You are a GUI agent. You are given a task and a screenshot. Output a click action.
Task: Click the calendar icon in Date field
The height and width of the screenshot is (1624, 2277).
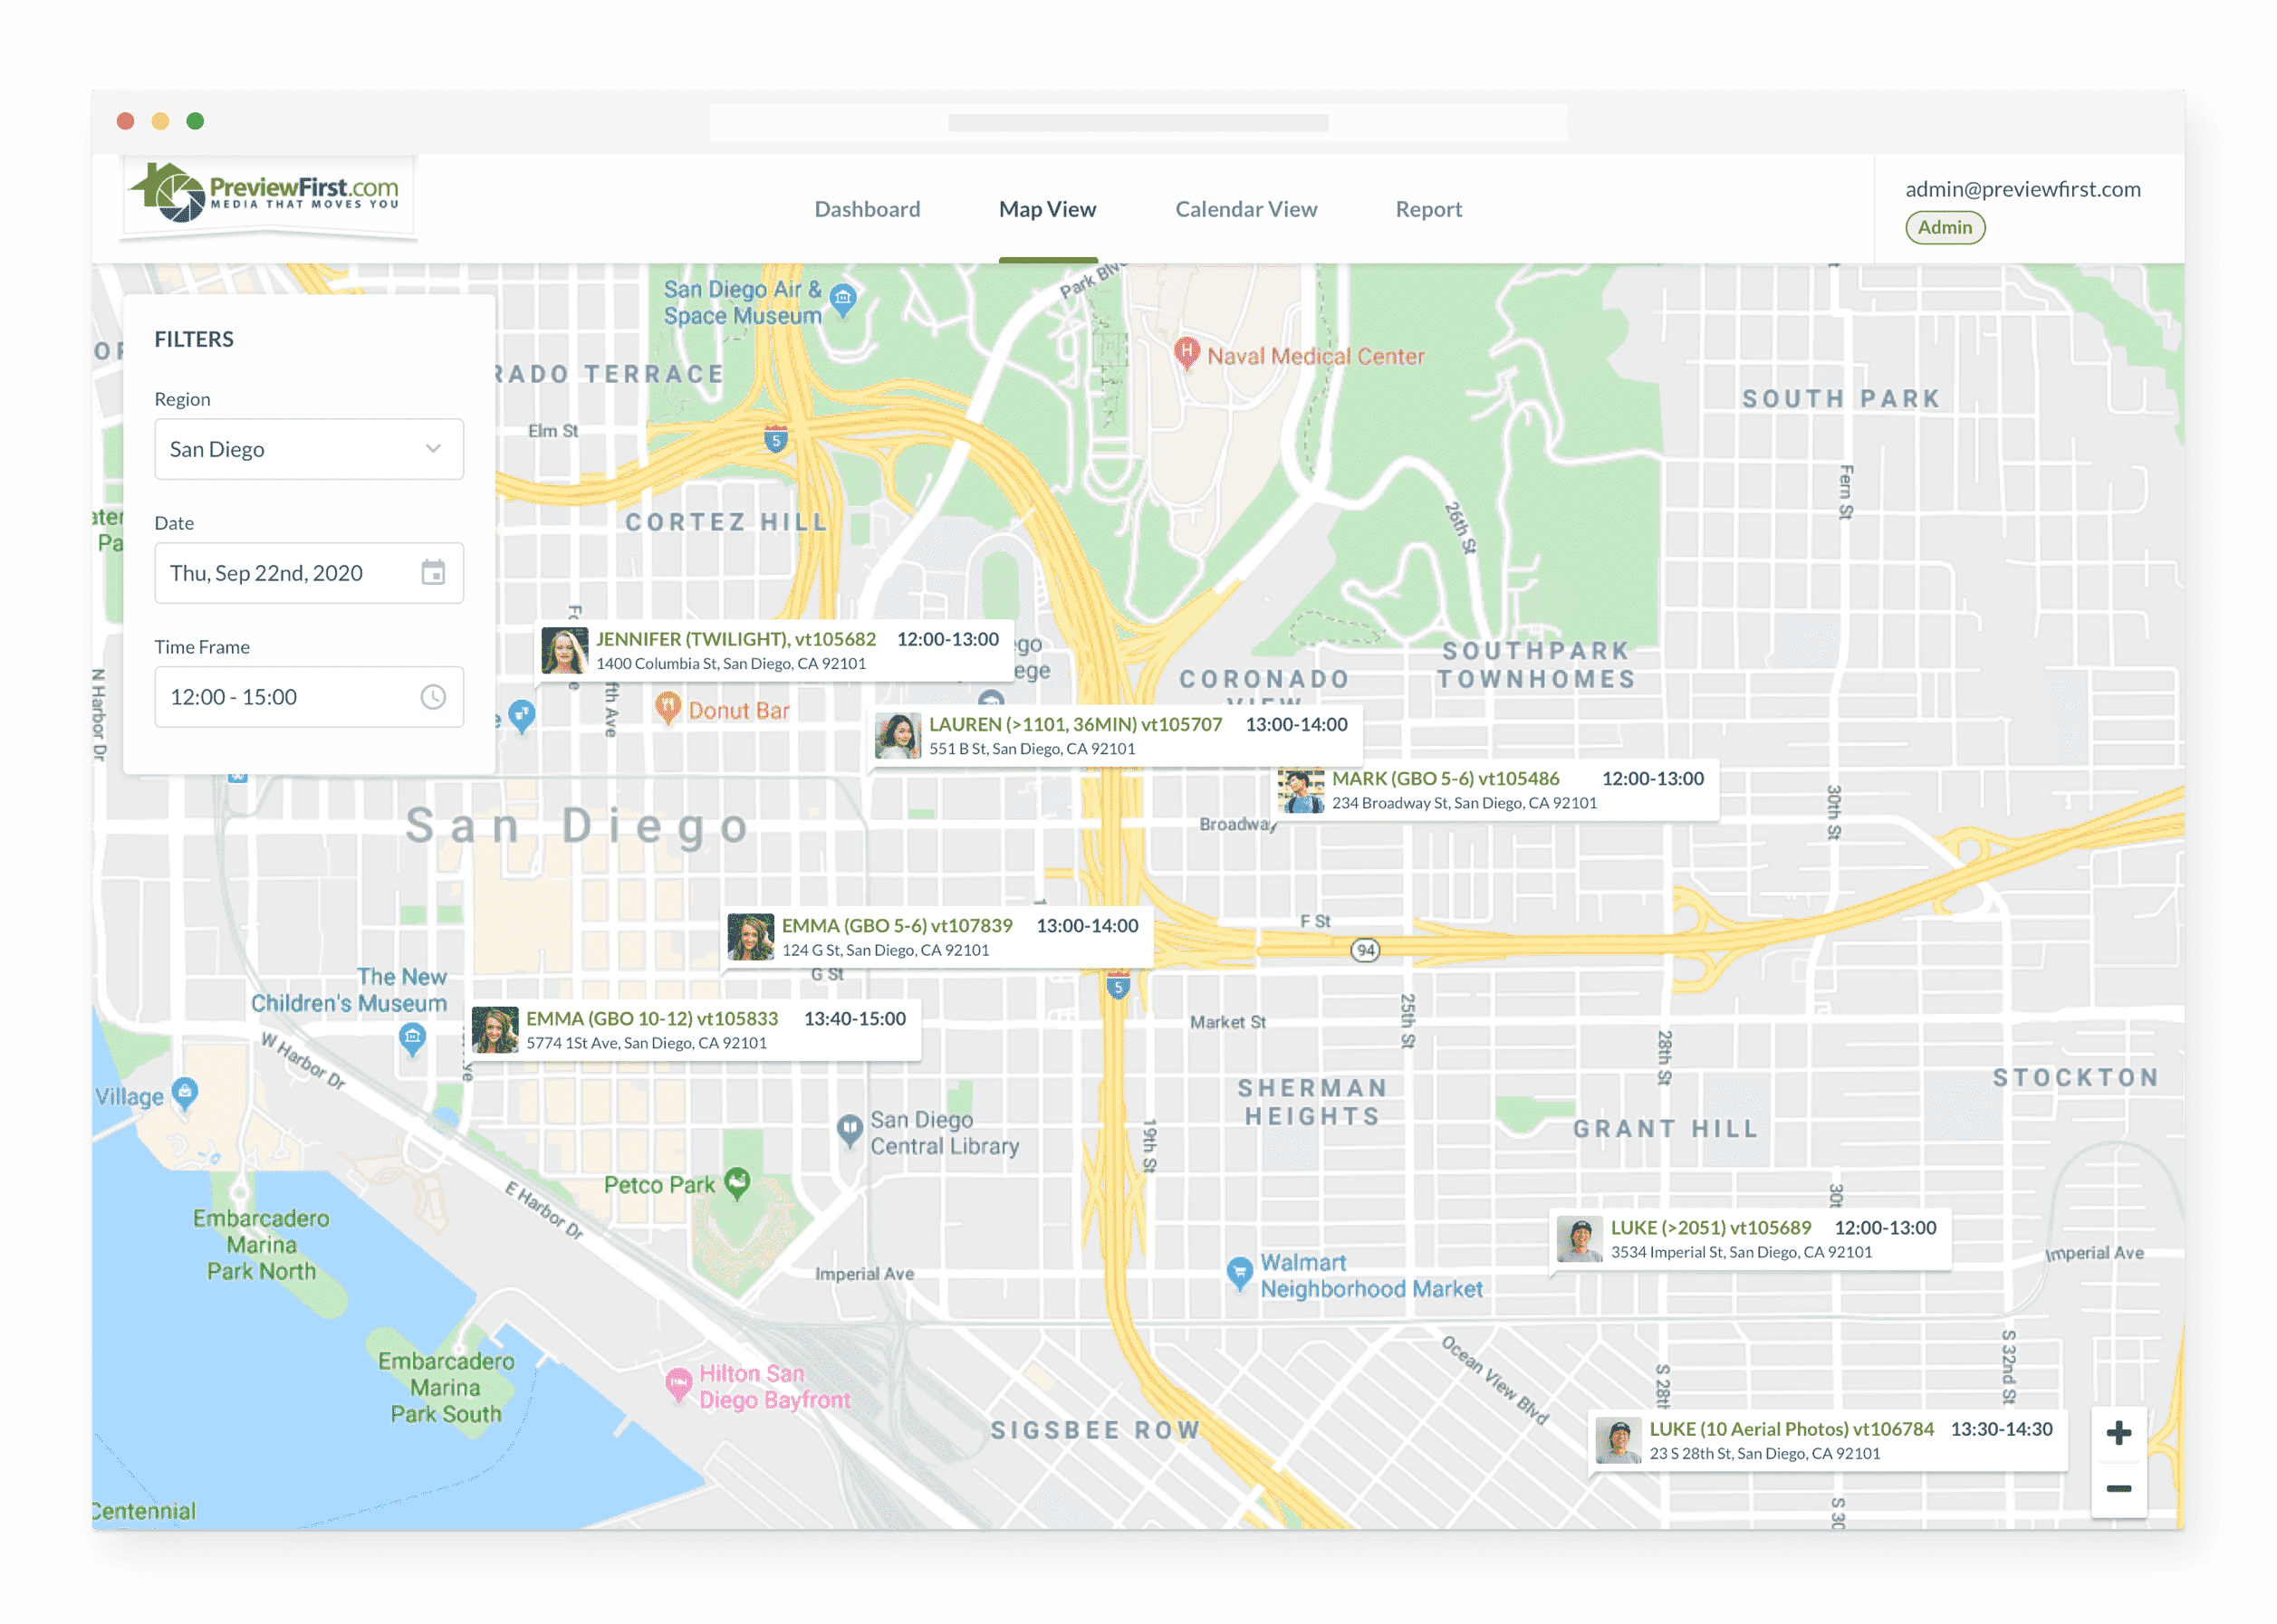pyautogui.click(x=432, y=573)
